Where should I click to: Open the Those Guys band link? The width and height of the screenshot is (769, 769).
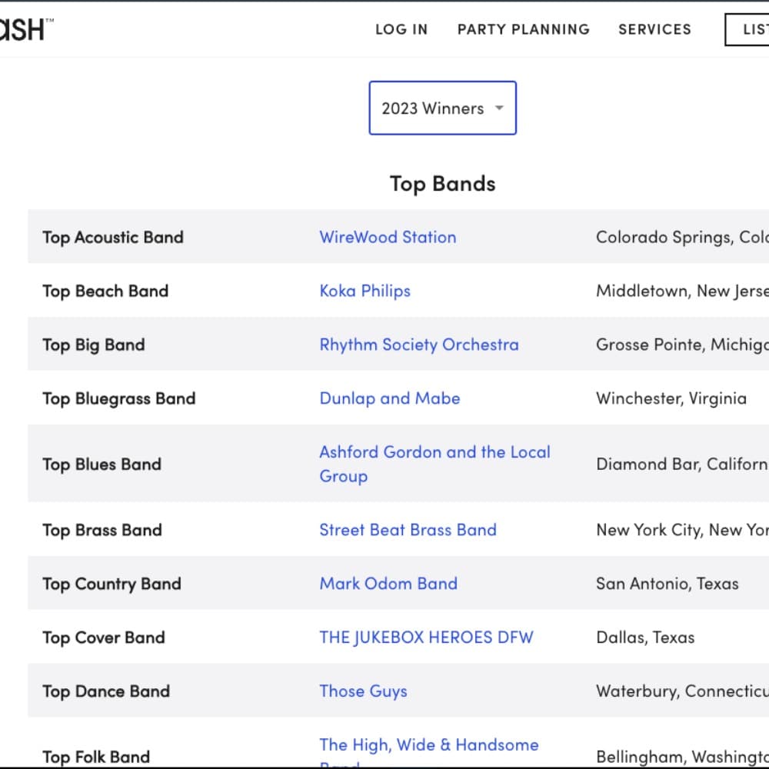pos(363,691)
